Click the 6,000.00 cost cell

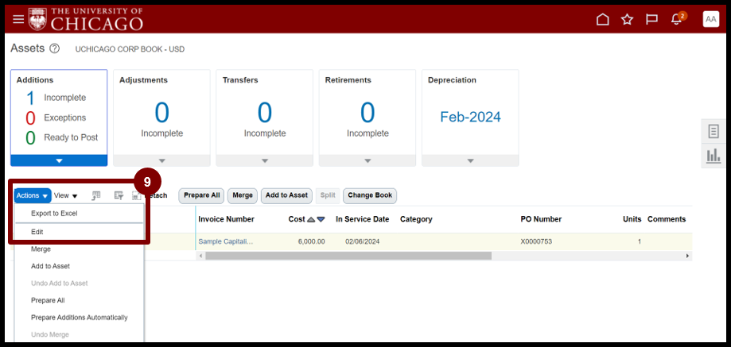tap(312, 242)
